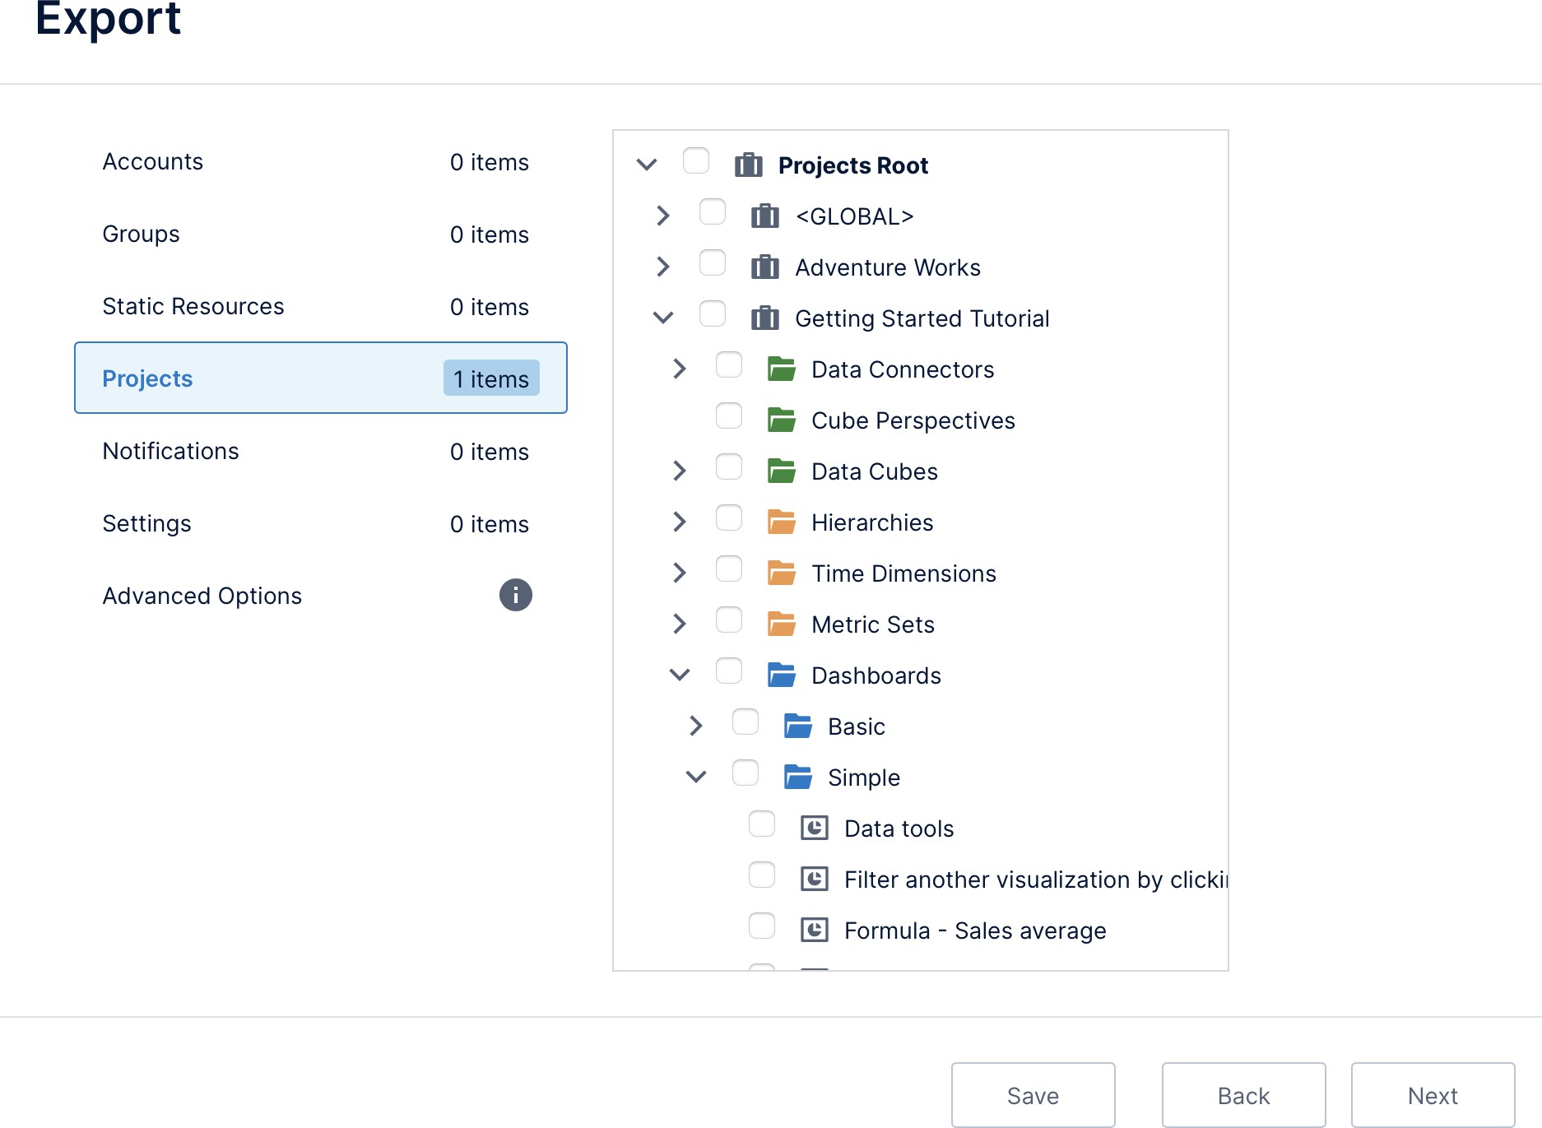Expand the Time Dimensions folder
Image resolution: width=1542 pixels, height=1128 pixels.
point(680,573)
